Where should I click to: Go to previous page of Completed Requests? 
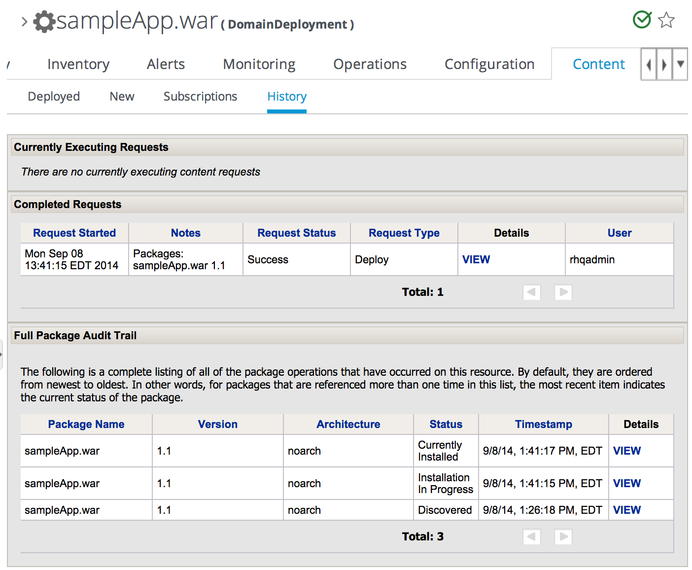[532, 292]
